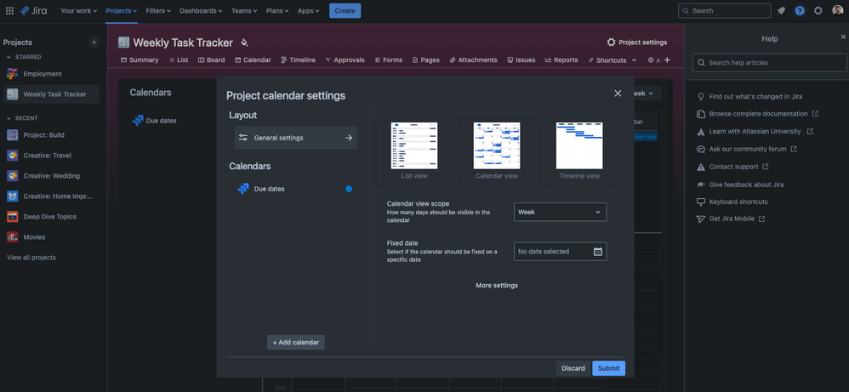Open the user profile avatar
The height and width of the screenshot is (392, 849).
(838, 11)
